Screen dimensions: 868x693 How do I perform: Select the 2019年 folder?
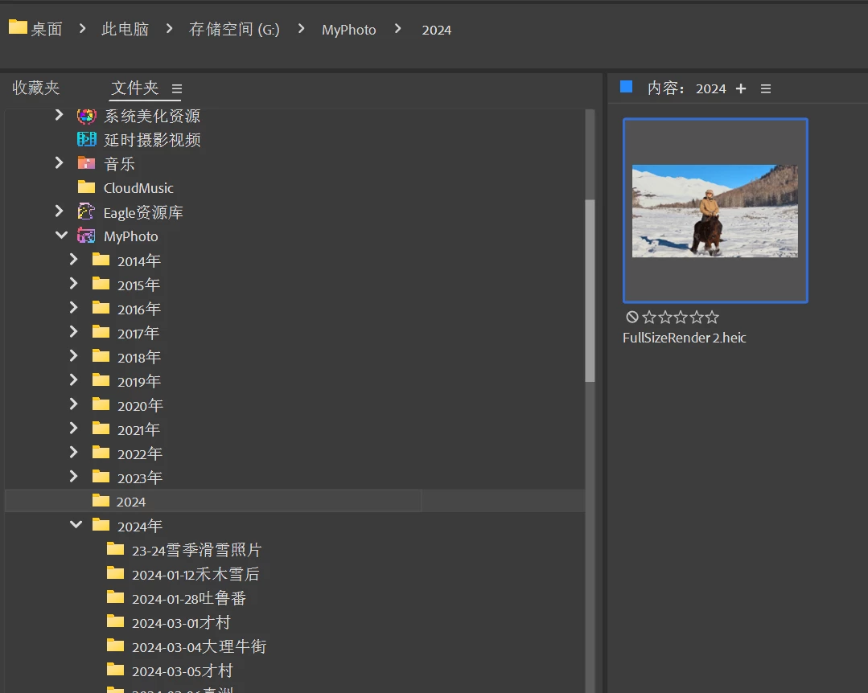(x=139, y=381)
